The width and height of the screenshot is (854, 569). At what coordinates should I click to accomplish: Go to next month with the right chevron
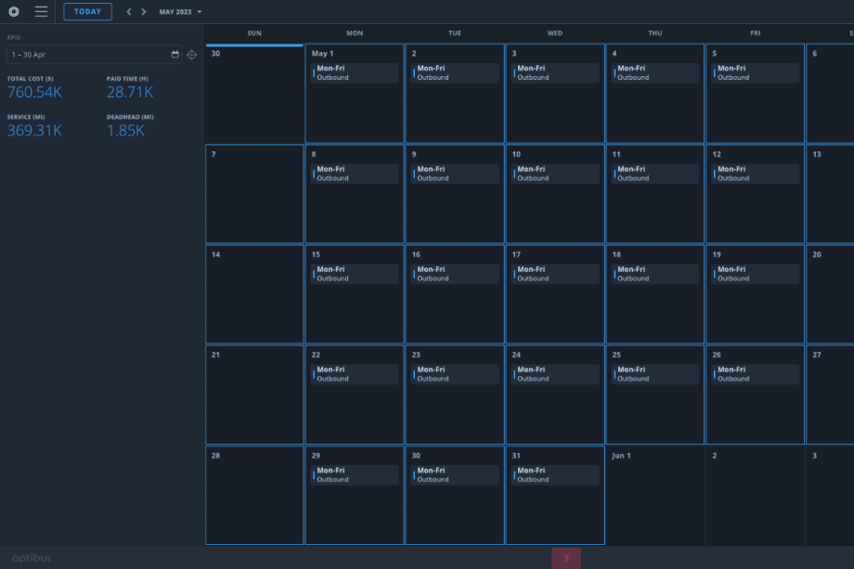click(x=144, y=12)
